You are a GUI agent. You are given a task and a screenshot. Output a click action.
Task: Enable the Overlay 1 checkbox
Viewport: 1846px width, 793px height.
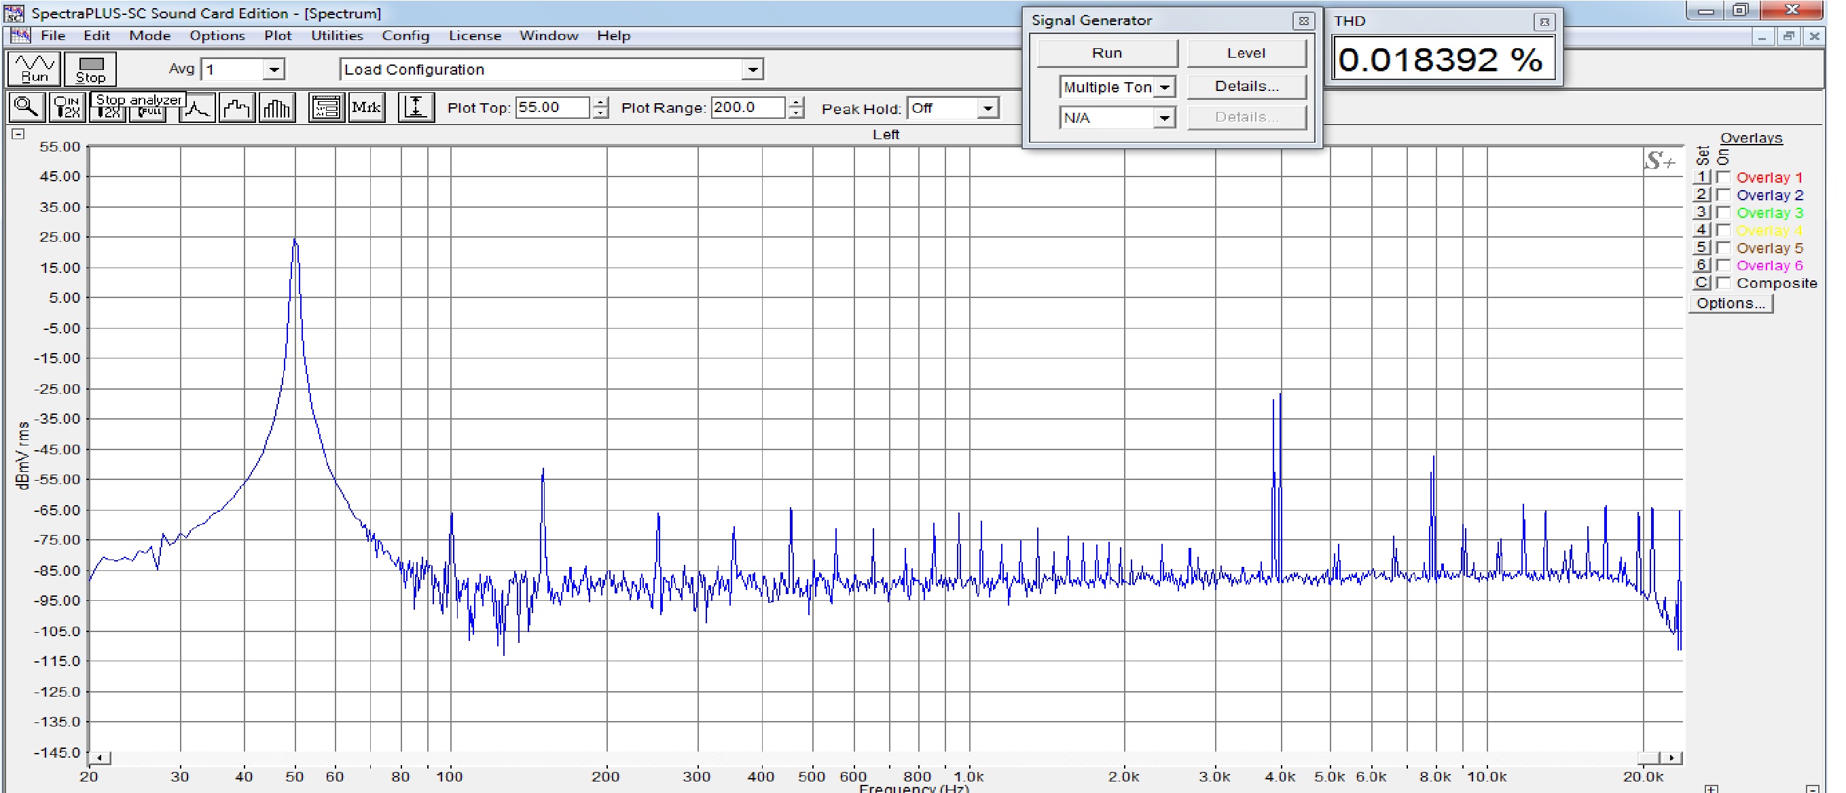(1724, 177)
